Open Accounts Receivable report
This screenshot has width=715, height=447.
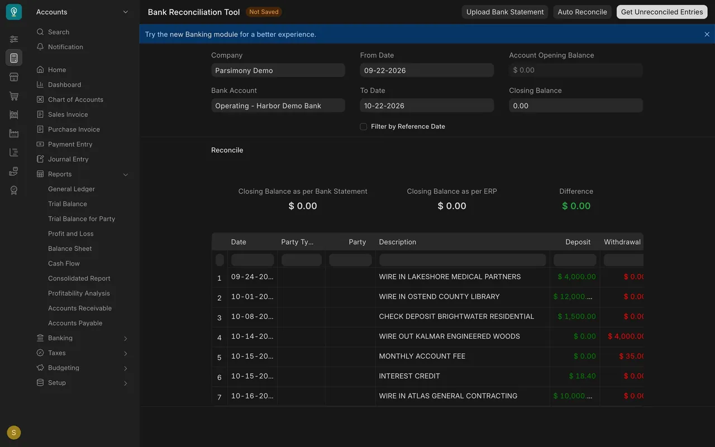tap(80, 308)
